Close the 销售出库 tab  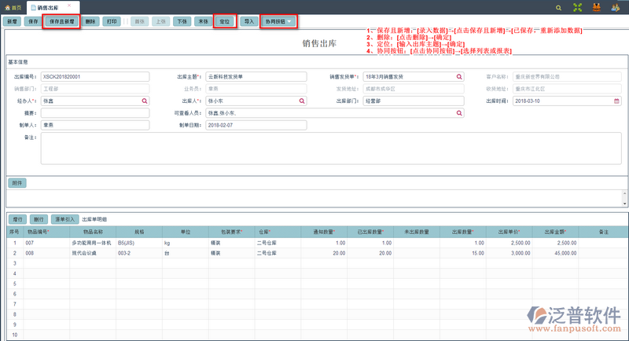coord(69,5)
